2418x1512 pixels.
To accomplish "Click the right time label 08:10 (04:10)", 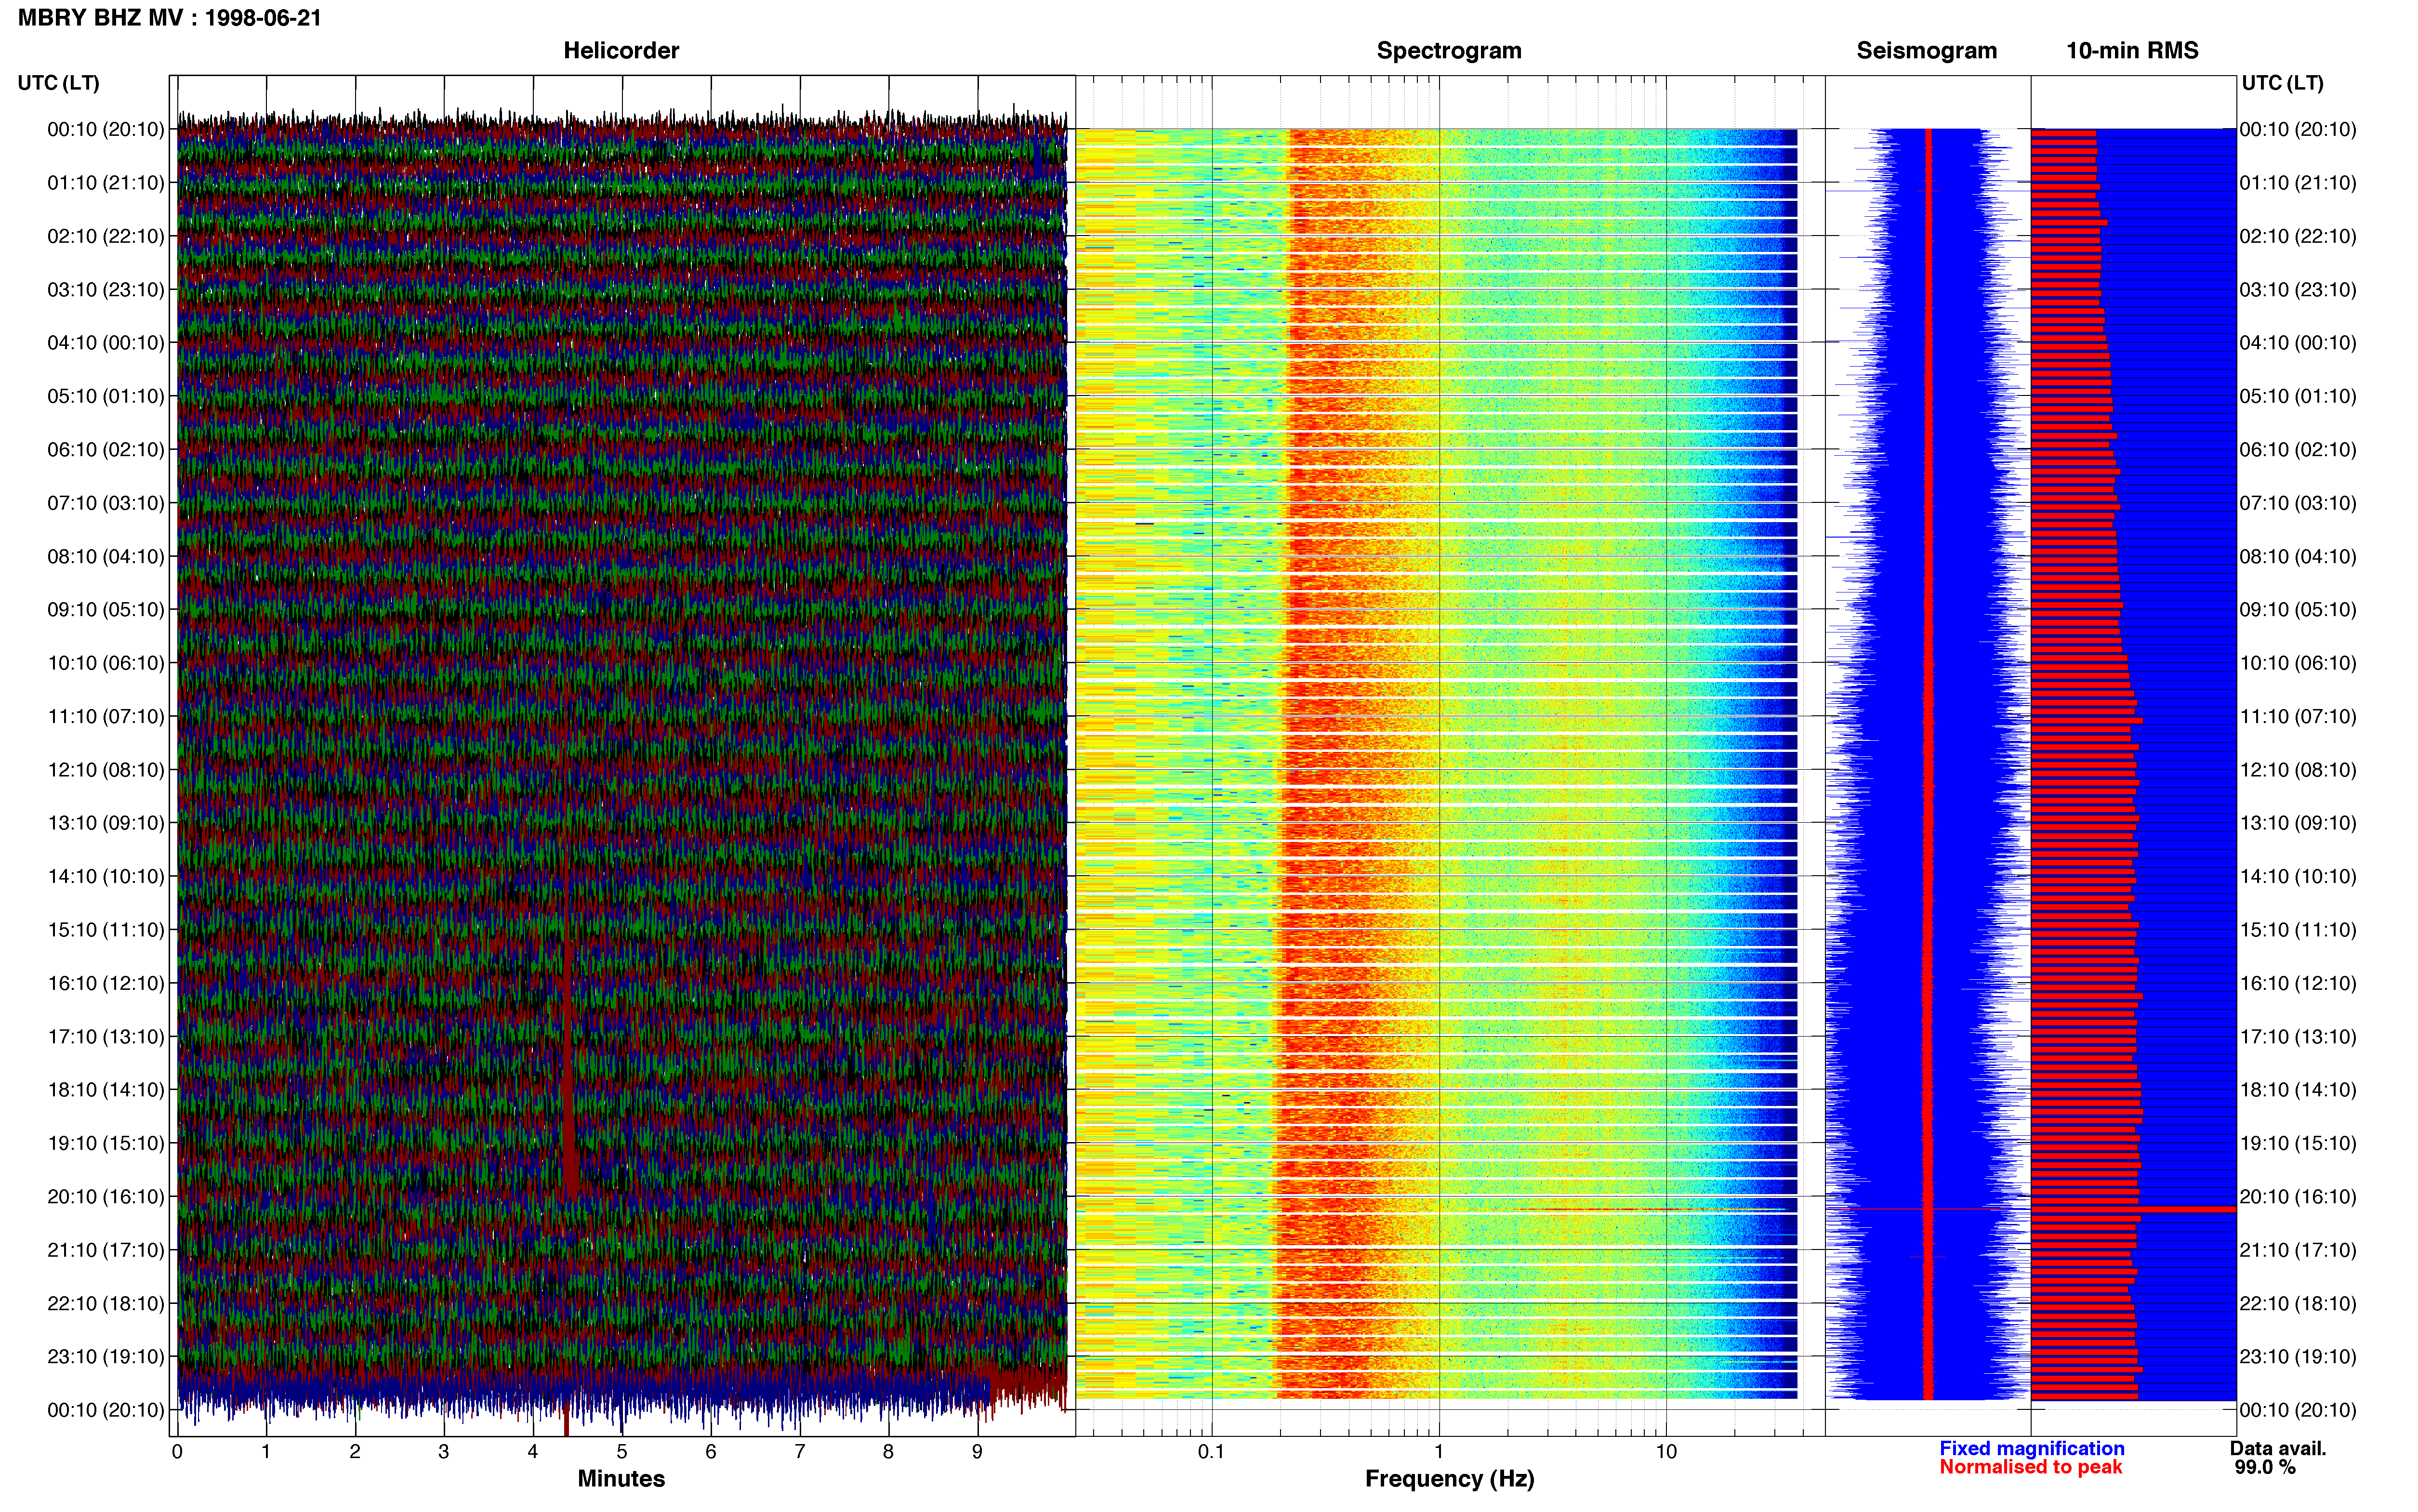I will point(2298,556).
